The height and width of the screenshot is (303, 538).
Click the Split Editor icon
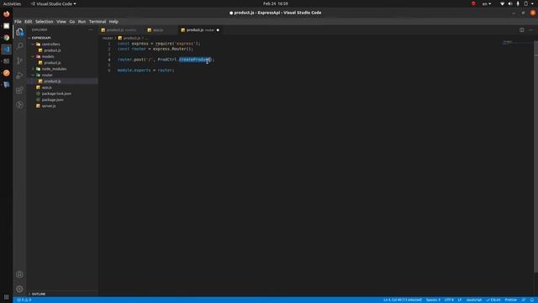521,30
